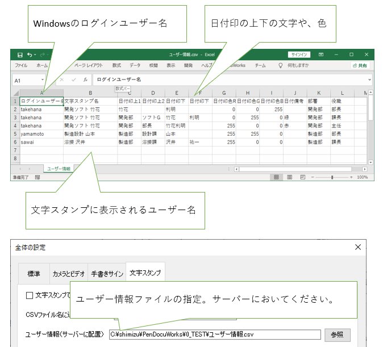Click next sheet navigation arrow
The height and width of the screenshot is (347, 383).
point(30,169)
